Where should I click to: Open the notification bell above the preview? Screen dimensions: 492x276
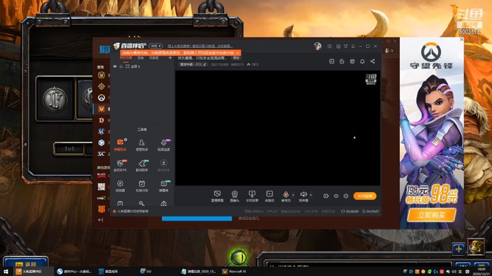[x=362, y=61]
